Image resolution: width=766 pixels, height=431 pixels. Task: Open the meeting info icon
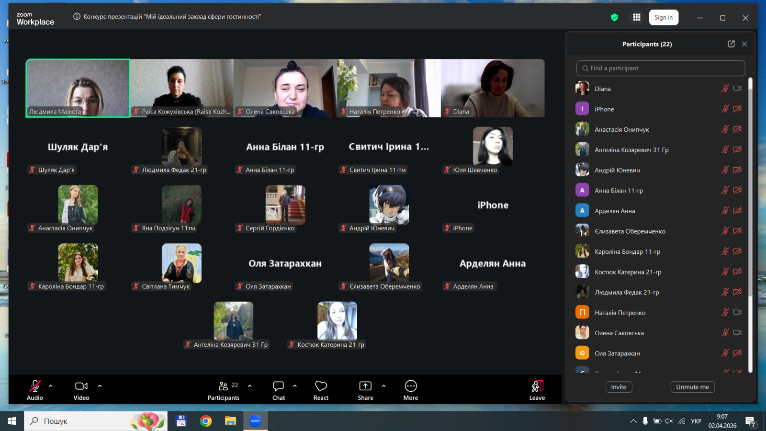[77, 17]
